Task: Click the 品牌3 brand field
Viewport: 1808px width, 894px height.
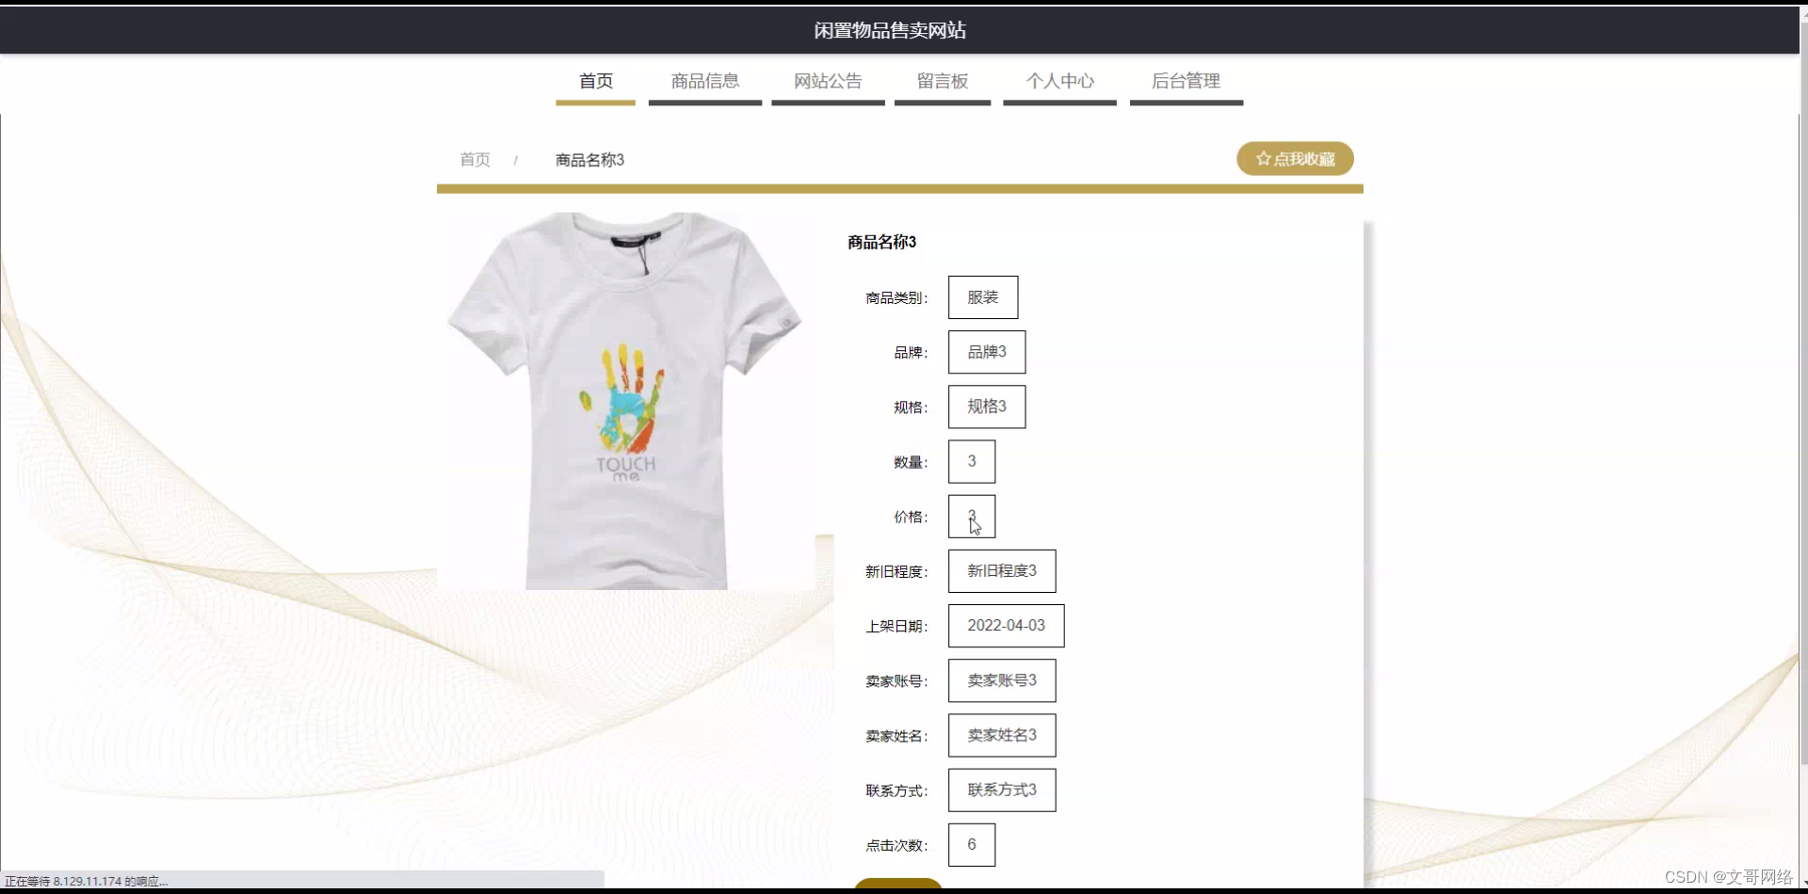Action: click(x=987, y=351)
